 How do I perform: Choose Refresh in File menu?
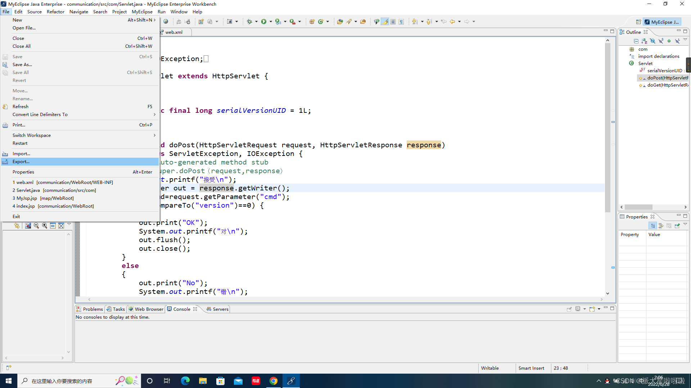(x=80, y=107)
